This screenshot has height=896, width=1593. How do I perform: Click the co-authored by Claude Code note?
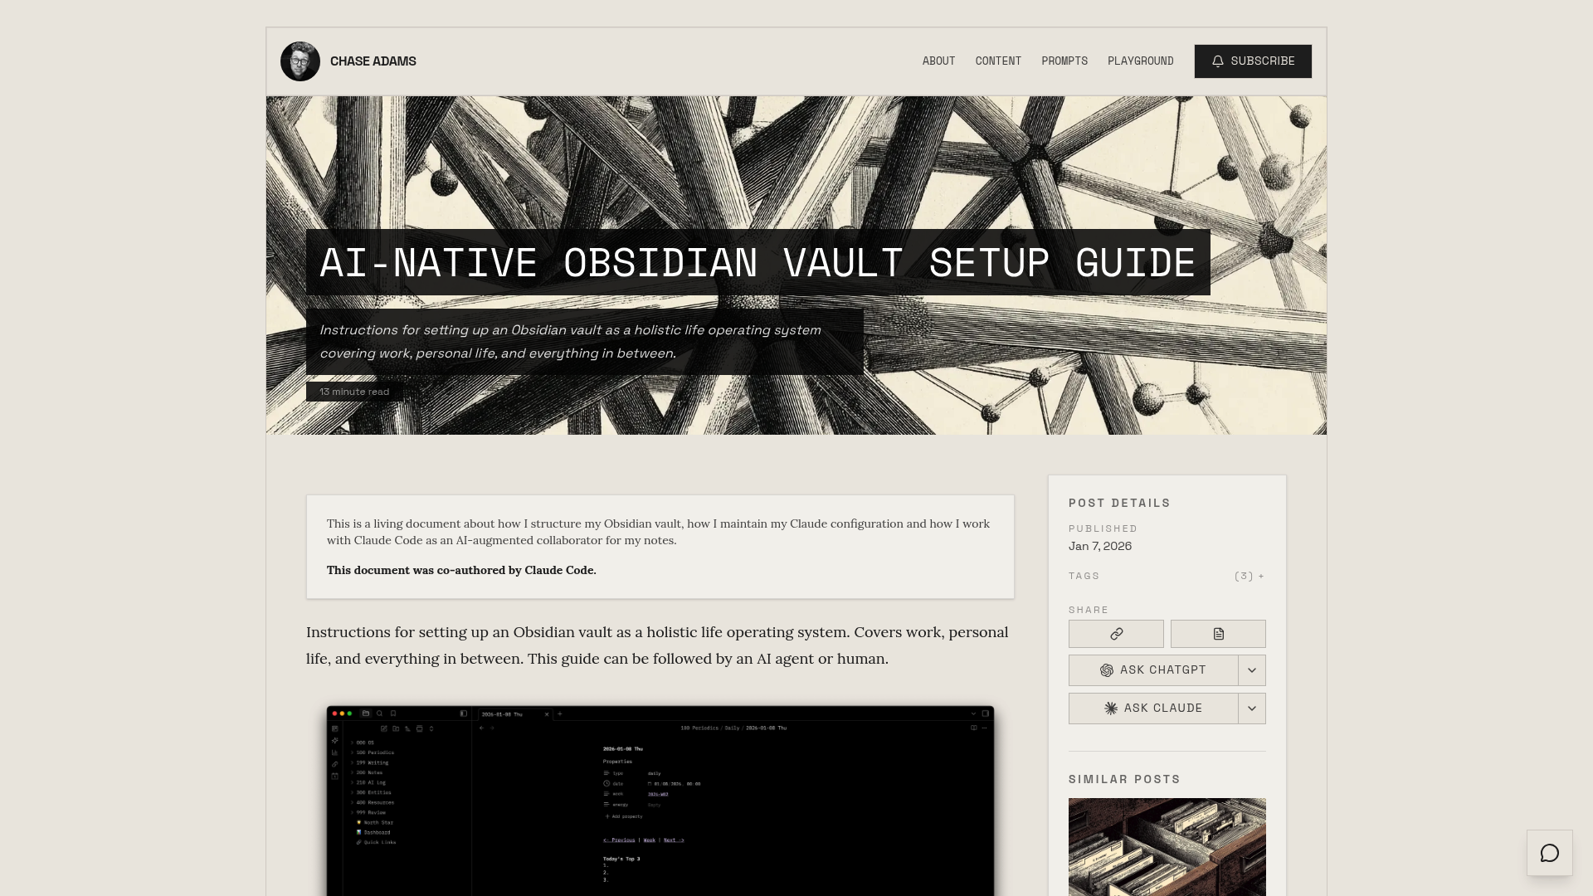(x=461, y=570)
